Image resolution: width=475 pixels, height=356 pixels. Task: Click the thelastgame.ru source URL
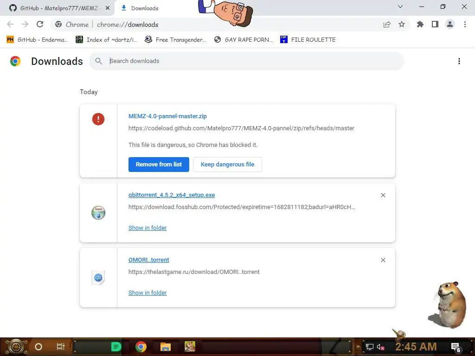[194, 272]
